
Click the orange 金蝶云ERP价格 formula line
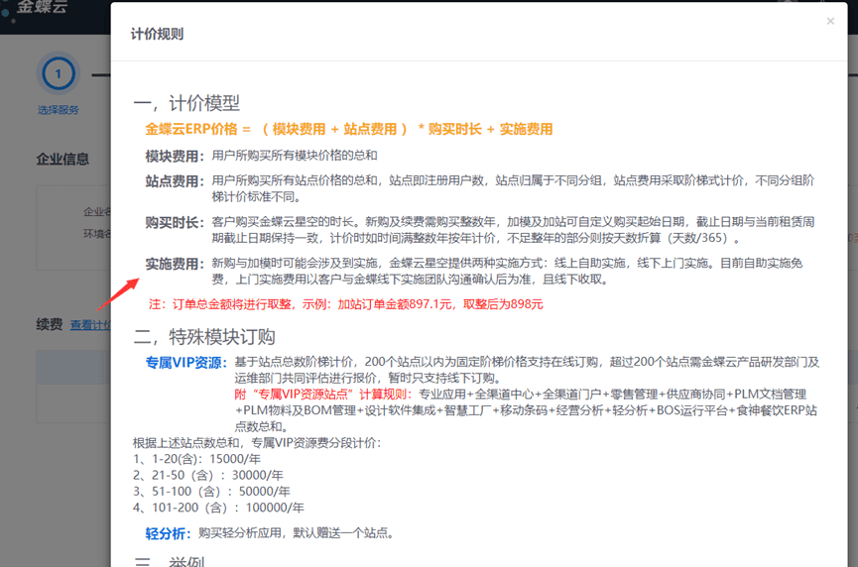tap(348, 129)
